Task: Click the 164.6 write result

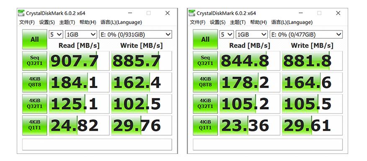Action: [x=312, y=82]
